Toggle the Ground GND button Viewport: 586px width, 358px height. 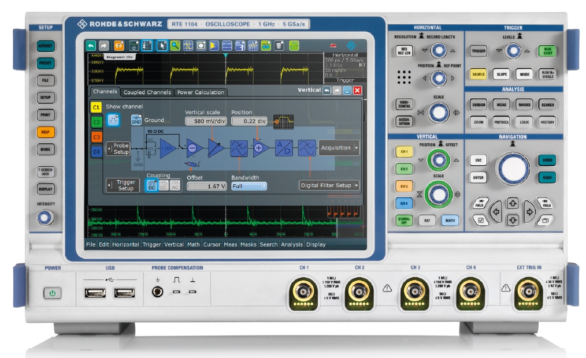click(136, 120)
